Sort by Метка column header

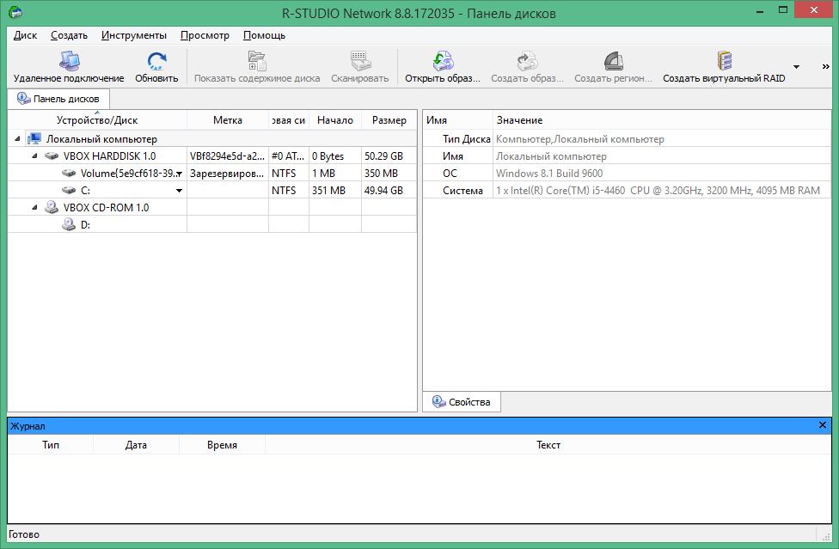(228, 120)
